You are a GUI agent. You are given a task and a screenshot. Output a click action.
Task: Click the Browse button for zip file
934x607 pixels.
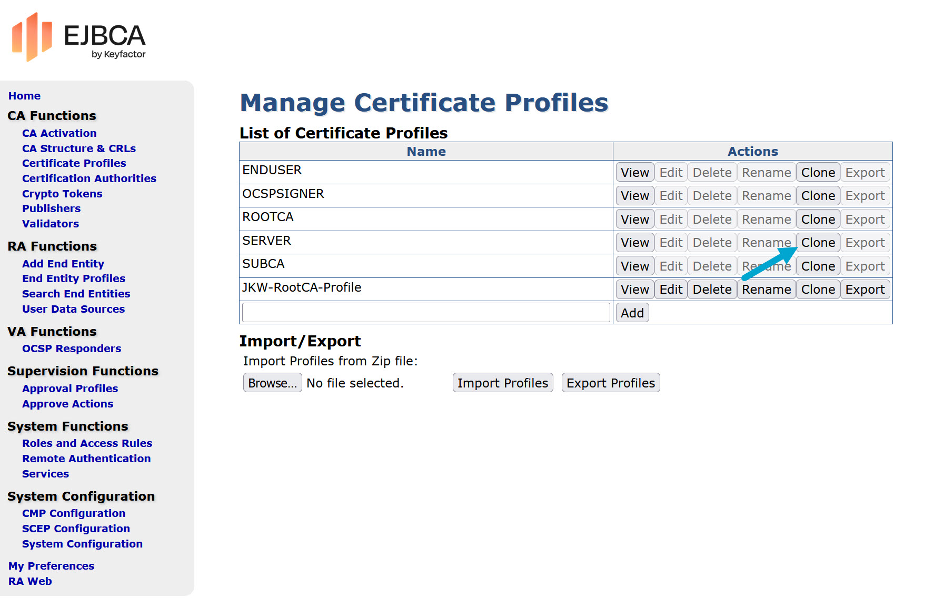pos(272,383)
